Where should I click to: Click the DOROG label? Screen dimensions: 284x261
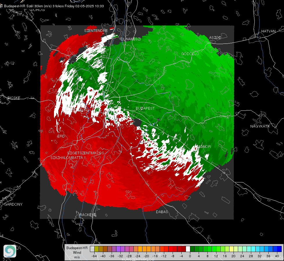[38, 10]
